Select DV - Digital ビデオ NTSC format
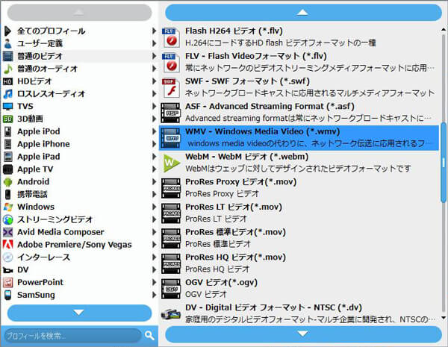The image size is (448, 347). tap(299, 313)
